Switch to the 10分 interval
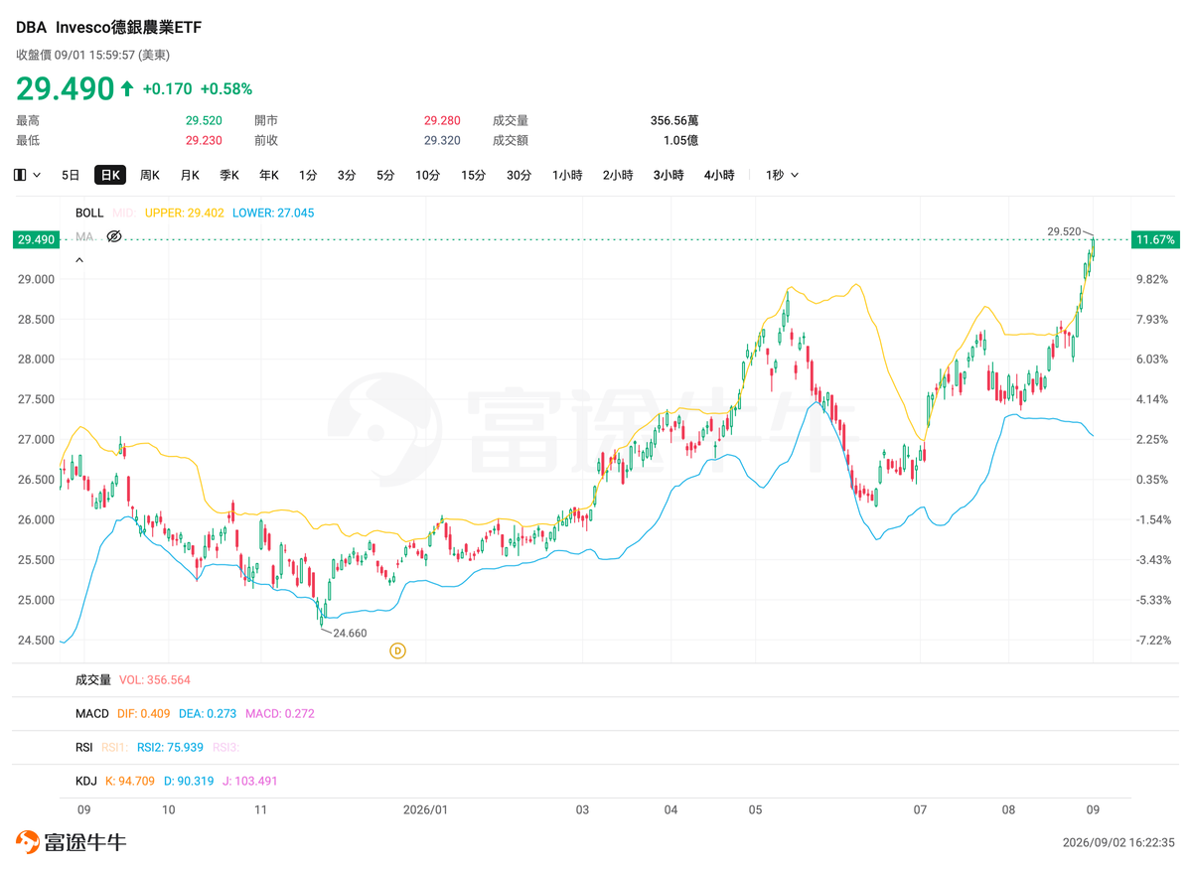Image resolution: width=1191 pixels, height=869 pixels. point(428,175)
